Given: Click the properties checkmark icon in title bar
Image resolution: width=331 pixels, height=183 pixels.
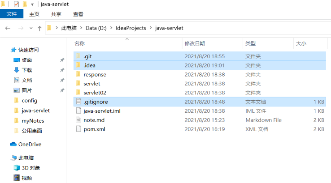Looking at the screenshot, I should [x=16, y=4].
